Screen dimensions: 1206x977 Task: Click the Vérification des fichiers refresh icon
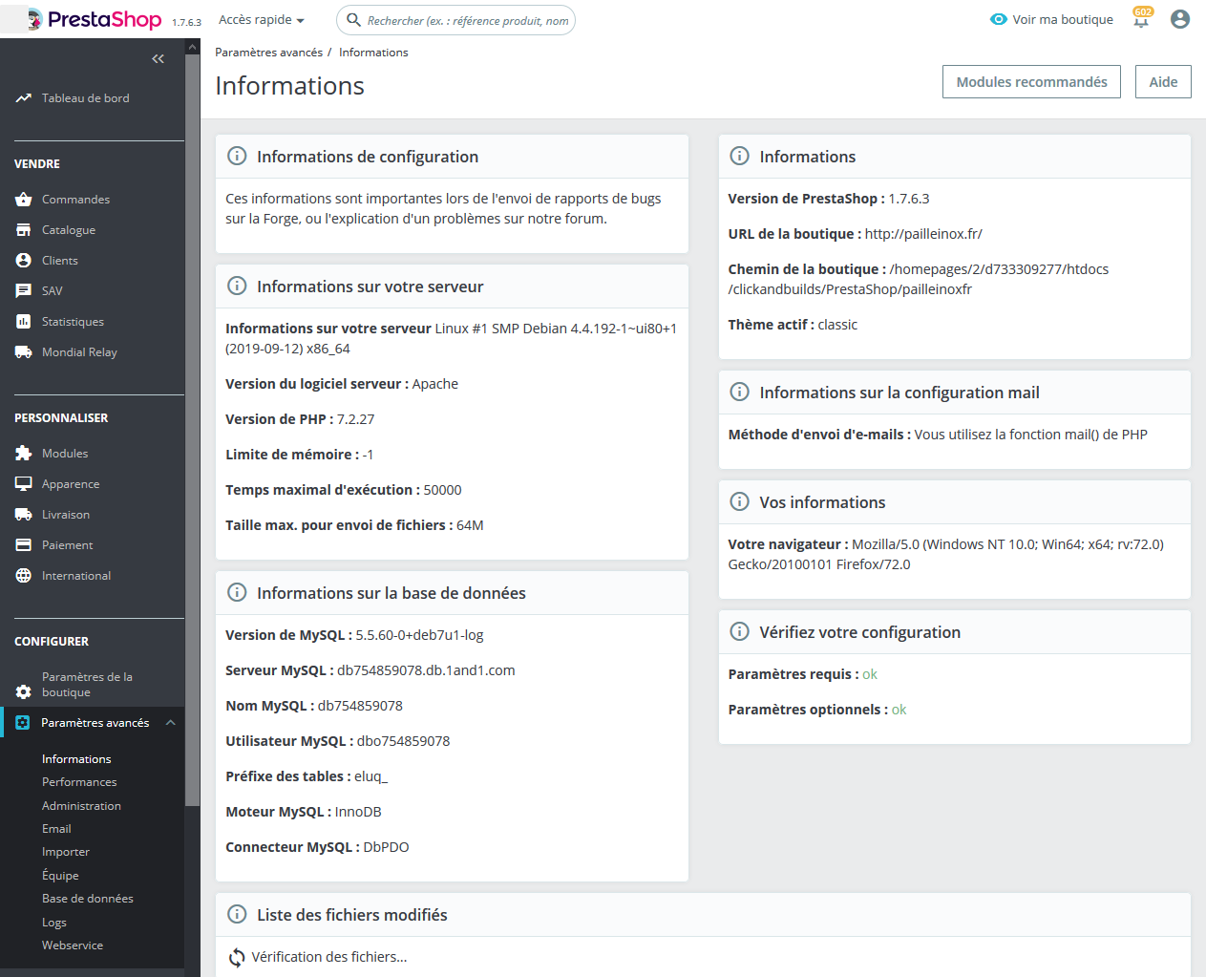[x=237, y=957]
